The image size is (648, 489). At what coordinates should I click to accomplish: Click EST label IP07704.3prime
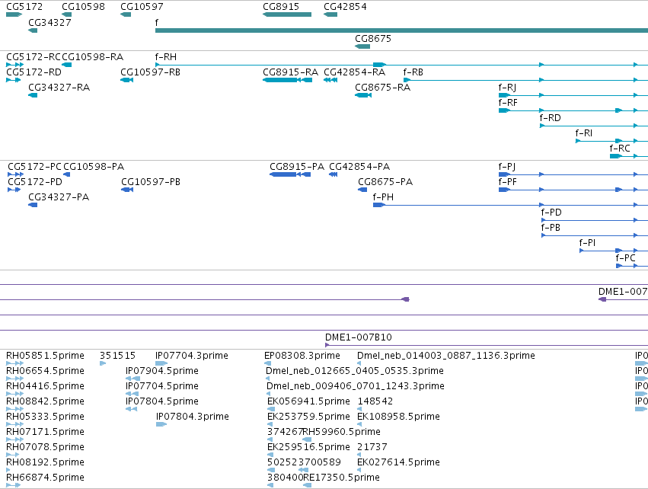[x=192, y=356]
